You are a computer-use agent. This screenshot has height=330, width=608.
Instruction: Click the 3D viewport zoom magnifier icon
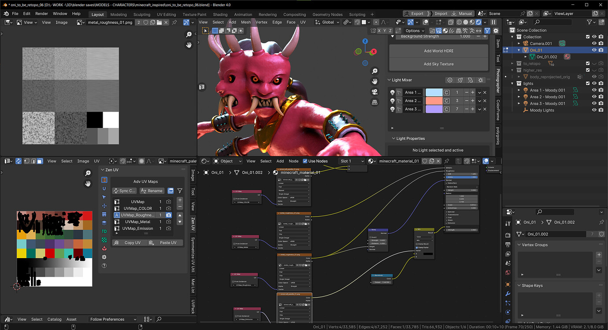[374, 71]
